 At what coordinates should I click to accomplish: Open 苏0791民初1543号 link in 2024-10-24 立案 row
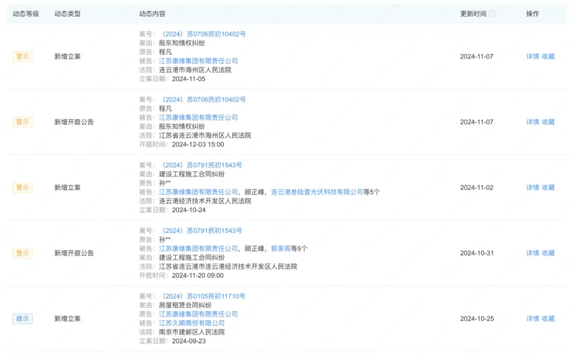coord(201,165)
